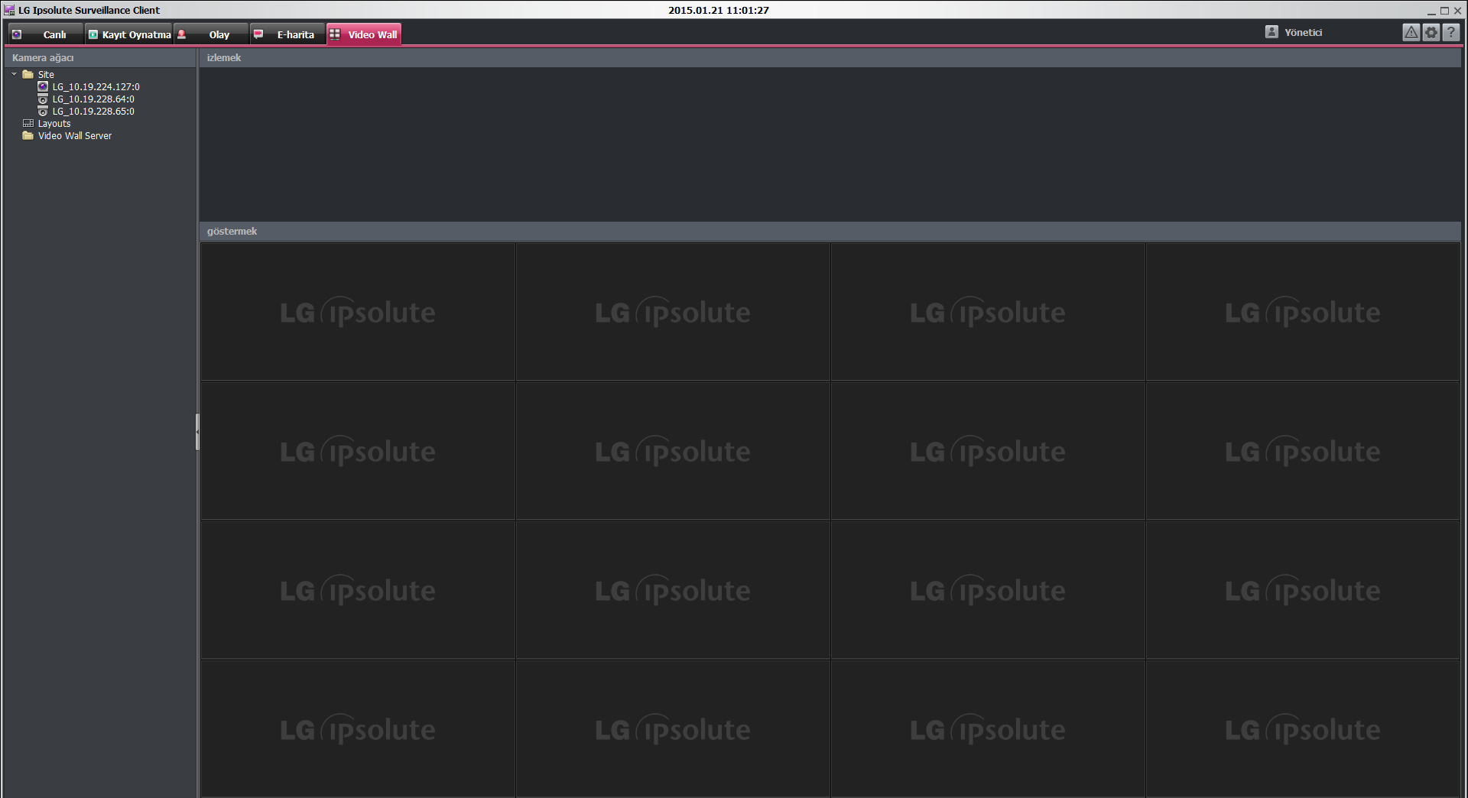The height and width of the screenshot is (798, 1468).
Task: Click the Yönetici user label
Action: (1303, 33)
